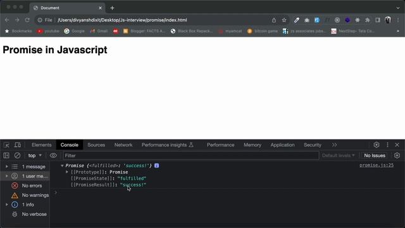Viewport: 405px width, 228px height.
Task: Click the pen extension icon
Action: (x=297, y=20)
